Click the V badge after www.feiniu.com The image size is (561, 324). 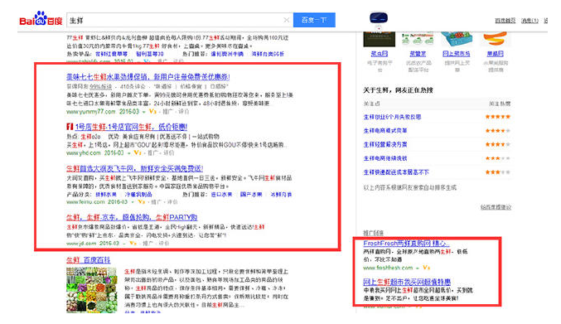142,202
